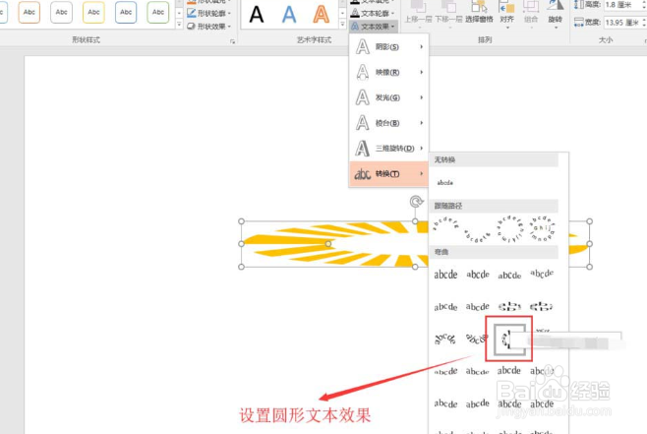Click the top-left sizing handle of WordArt

click(241, 221)
